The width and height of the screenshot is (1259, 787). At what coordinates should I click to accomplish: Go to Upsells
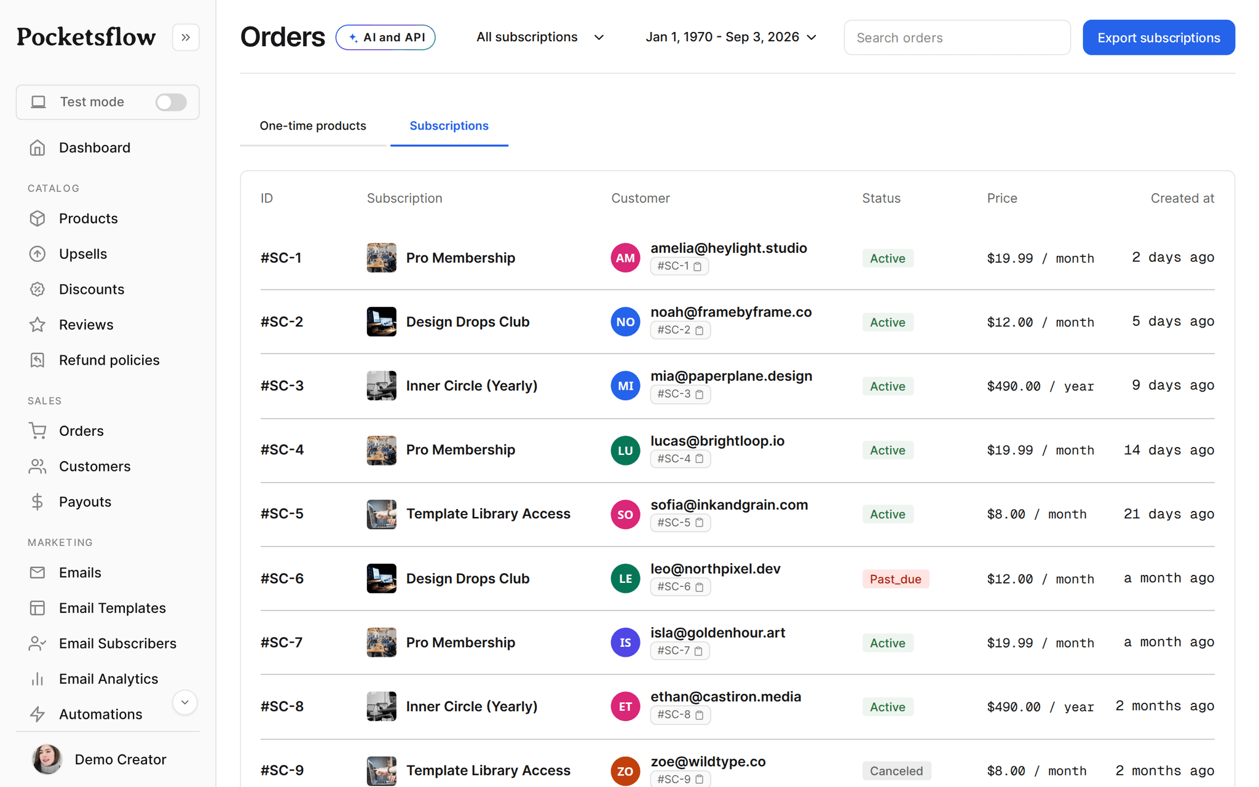83,254
